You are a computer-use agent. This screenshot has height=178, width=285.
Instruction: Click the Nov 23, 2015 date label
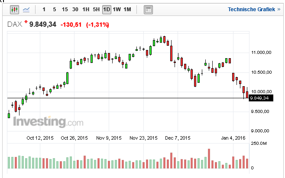tap(143, 138)
